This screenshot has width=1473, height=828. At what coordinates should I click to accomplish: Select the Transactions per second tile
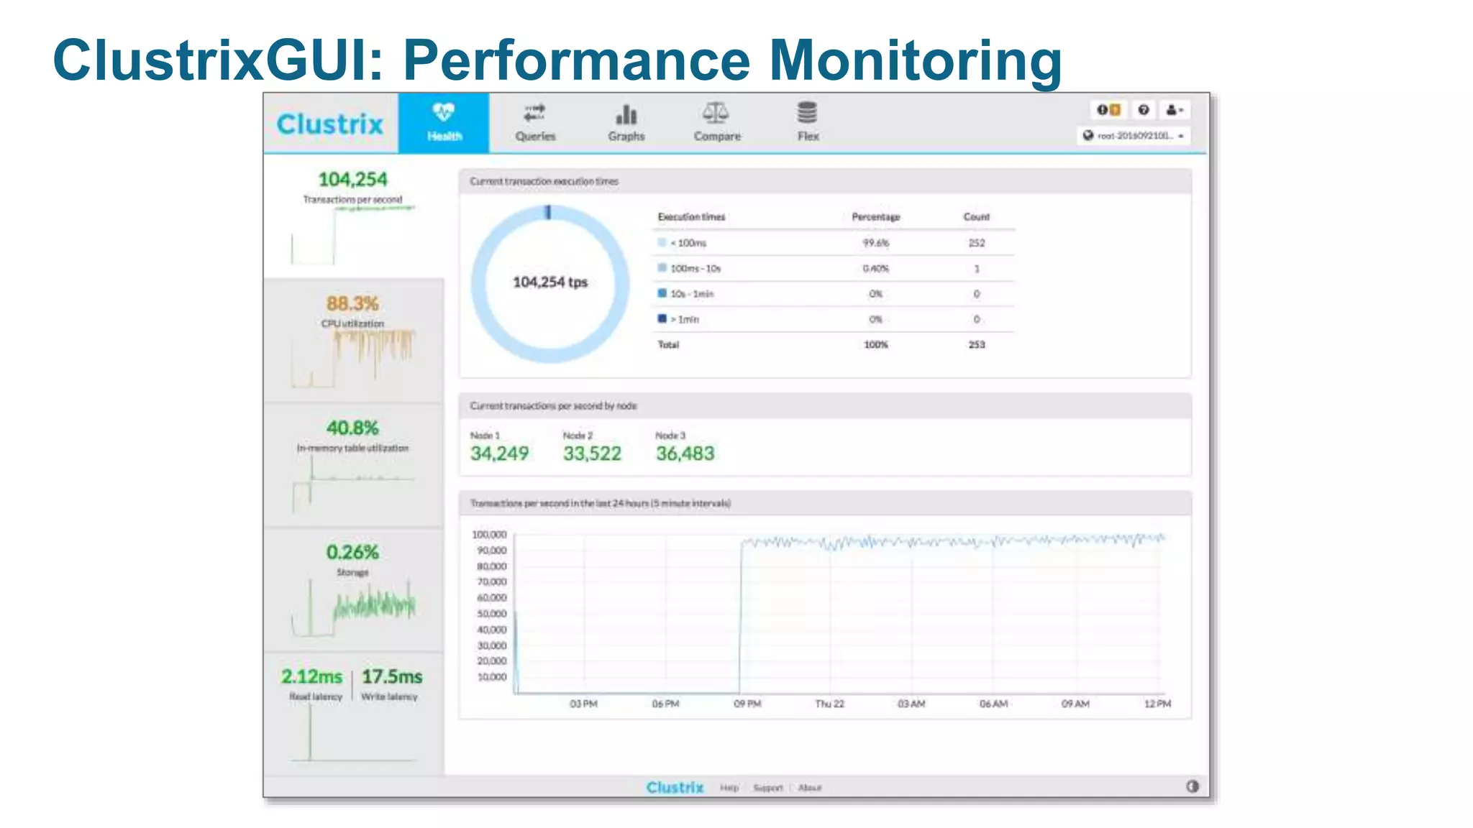[353, 216]
